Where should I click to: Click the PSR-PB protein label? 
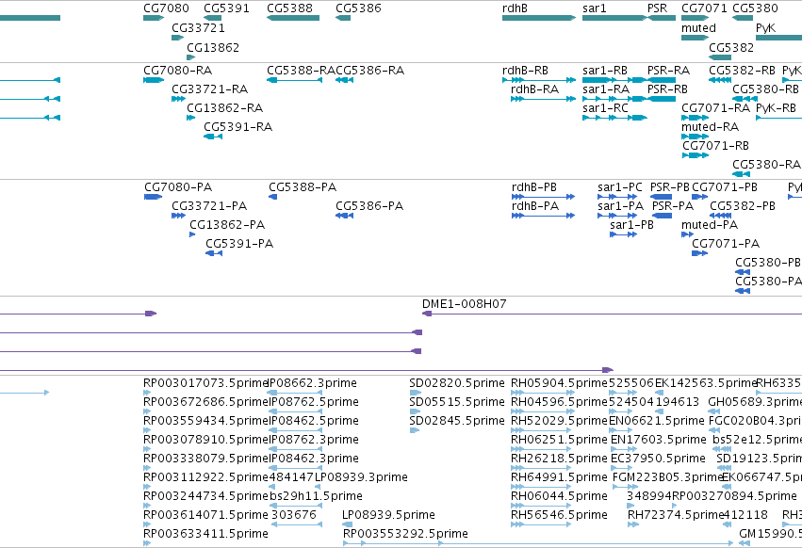[670, 187]
